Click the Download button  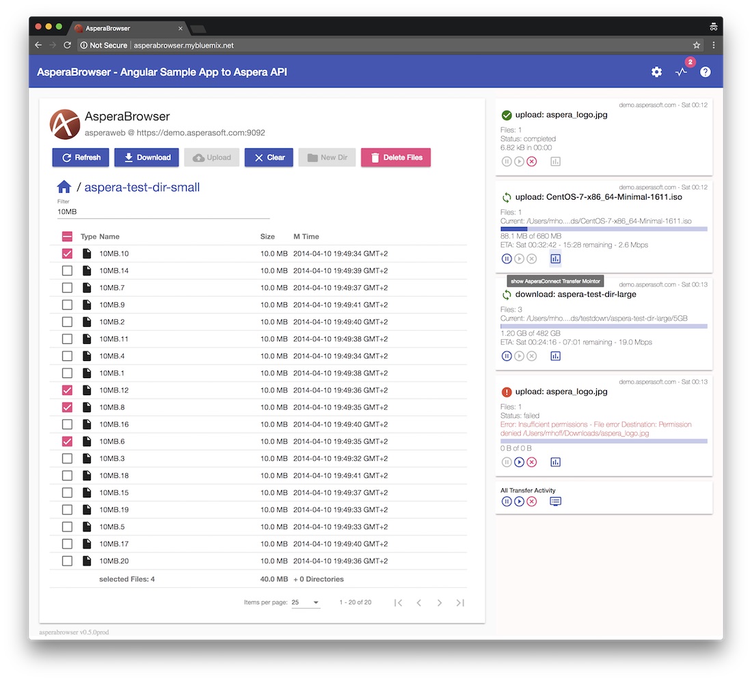click(x=146, y=157)
